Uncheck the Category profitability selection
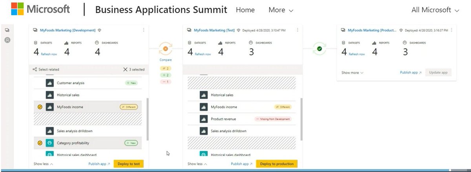This screenshot has width=471, height=172. [40, 143]
